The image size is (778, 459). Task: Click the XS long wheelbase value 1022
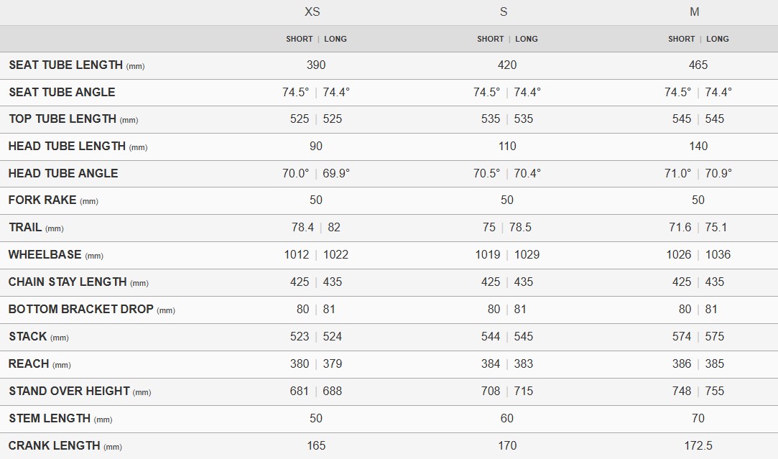tap(336, 255)
